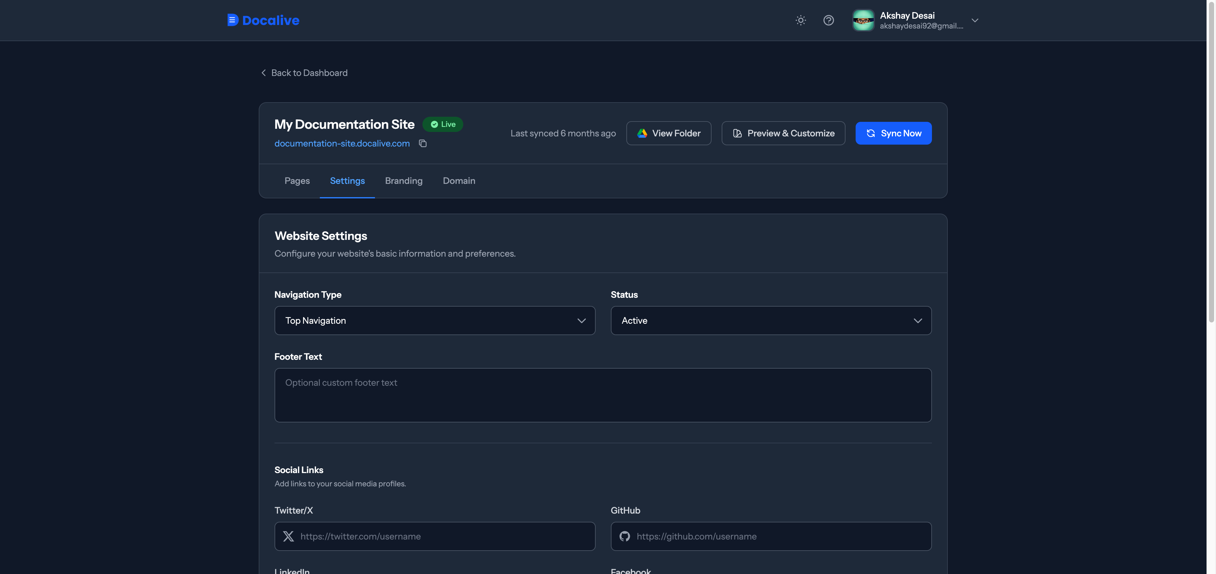
Task: Toggle the light/dark theme sun icon
Action: pyautogui.click(x=801, y=20)
